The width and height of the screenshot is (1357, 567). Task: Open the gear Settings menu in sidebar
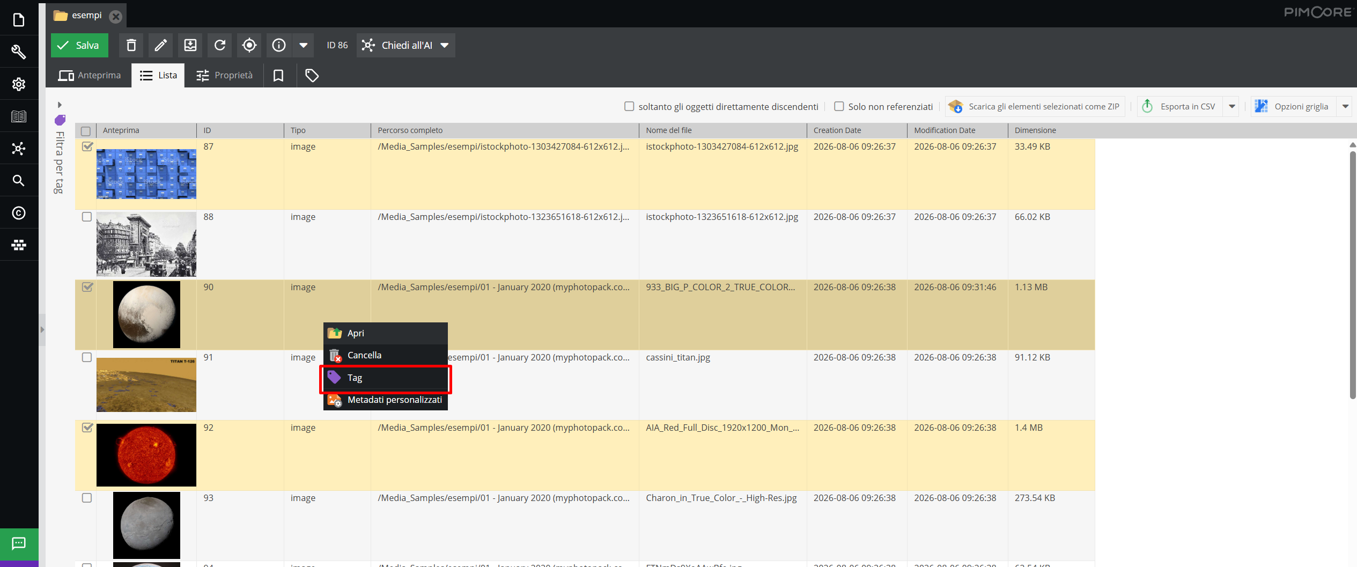coord(19,84)
